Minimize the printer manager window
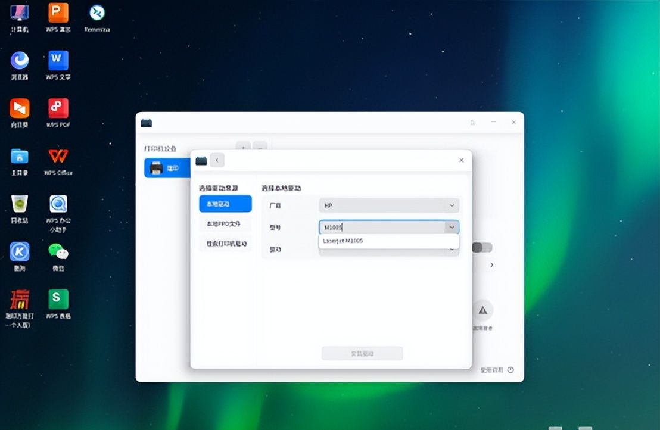This screenshot has width=660, height=430. (x=493, y=122)
